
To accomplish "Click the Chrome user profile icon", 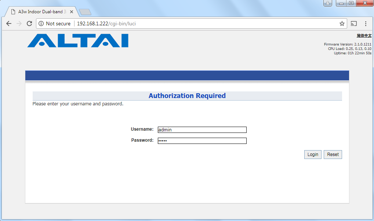I will click(x=328, y=3).
